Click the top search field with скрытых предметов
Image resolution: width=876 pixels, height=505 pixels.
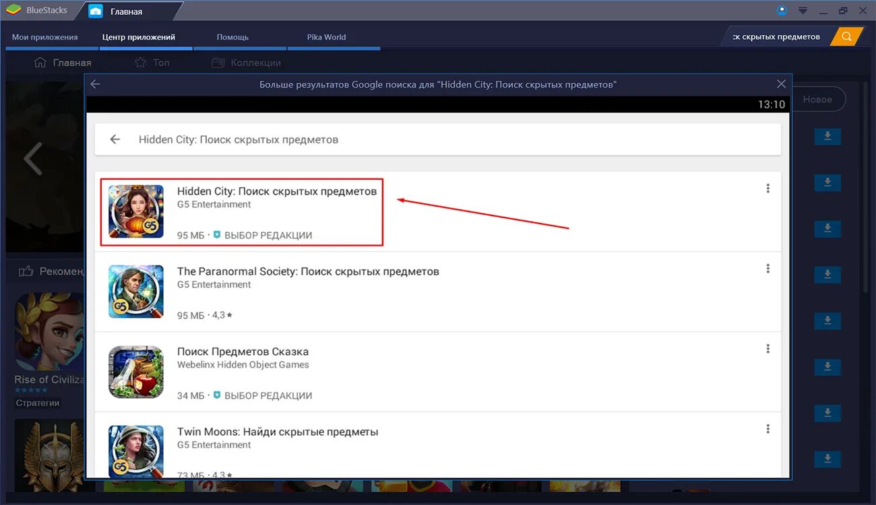tap(776, 36)
